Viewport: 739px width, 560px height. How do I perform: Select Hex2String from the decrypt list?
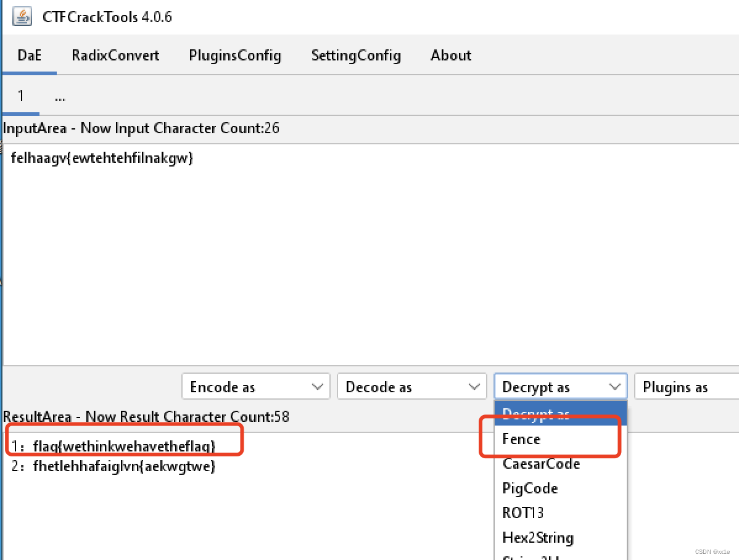pos(537,537)
